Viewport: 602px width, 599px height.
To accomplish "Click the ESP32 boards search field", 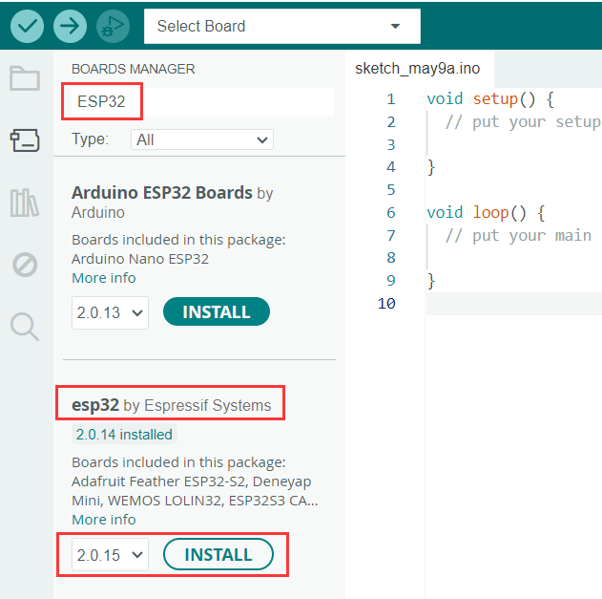I will (200, 101).
